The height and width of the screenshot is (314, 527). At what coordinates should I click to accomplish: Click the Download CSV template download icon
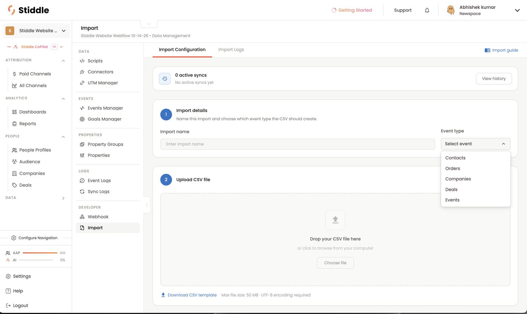click(x=163, y=295)
